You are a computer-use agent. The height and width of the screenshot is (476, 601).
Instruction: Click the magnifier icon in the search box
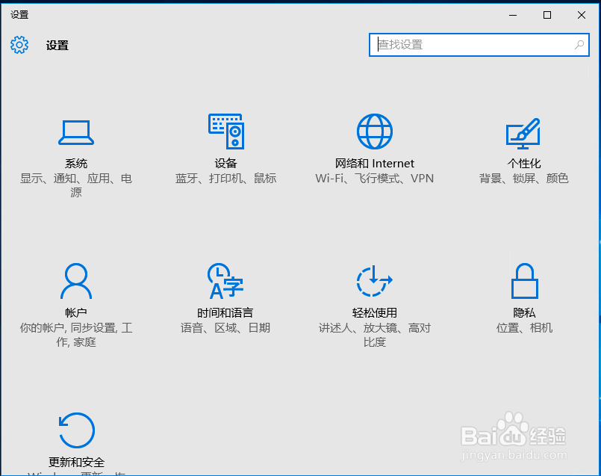pyautogui.click(x=579, y=45)
